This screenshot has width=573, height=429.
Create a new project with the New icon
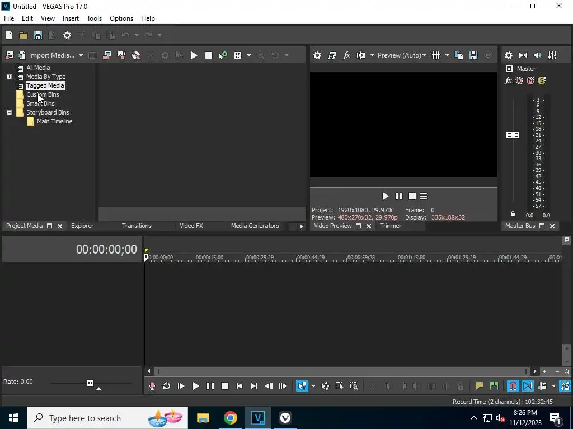(x=9, y=35)
